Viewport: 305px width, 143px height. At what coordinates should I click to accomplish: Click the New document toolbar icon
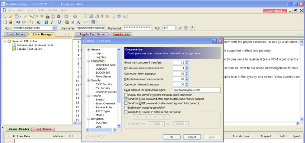(x=17, y=16)
